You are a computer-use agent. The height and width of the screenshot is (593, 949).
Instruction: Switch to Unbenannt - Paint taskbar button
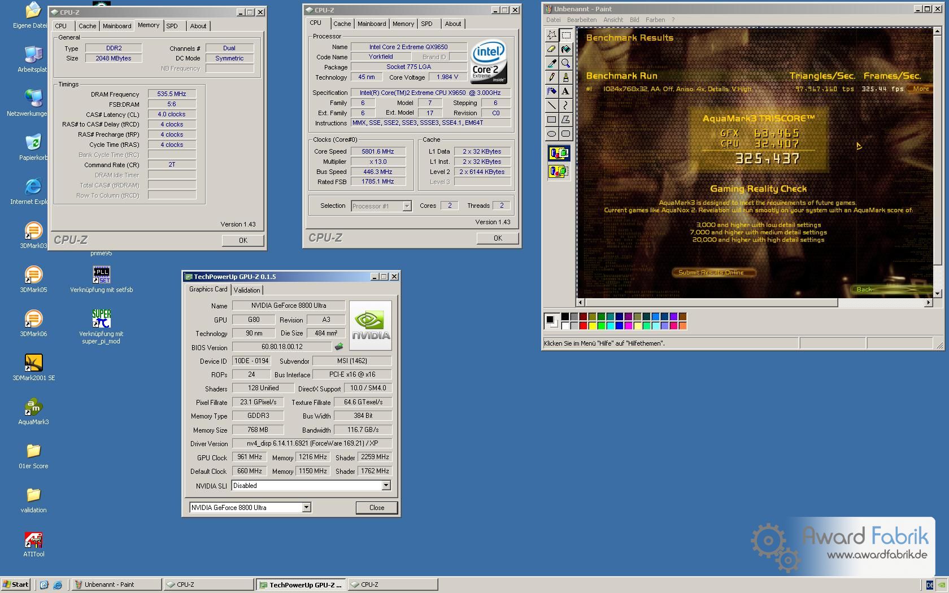116,585
